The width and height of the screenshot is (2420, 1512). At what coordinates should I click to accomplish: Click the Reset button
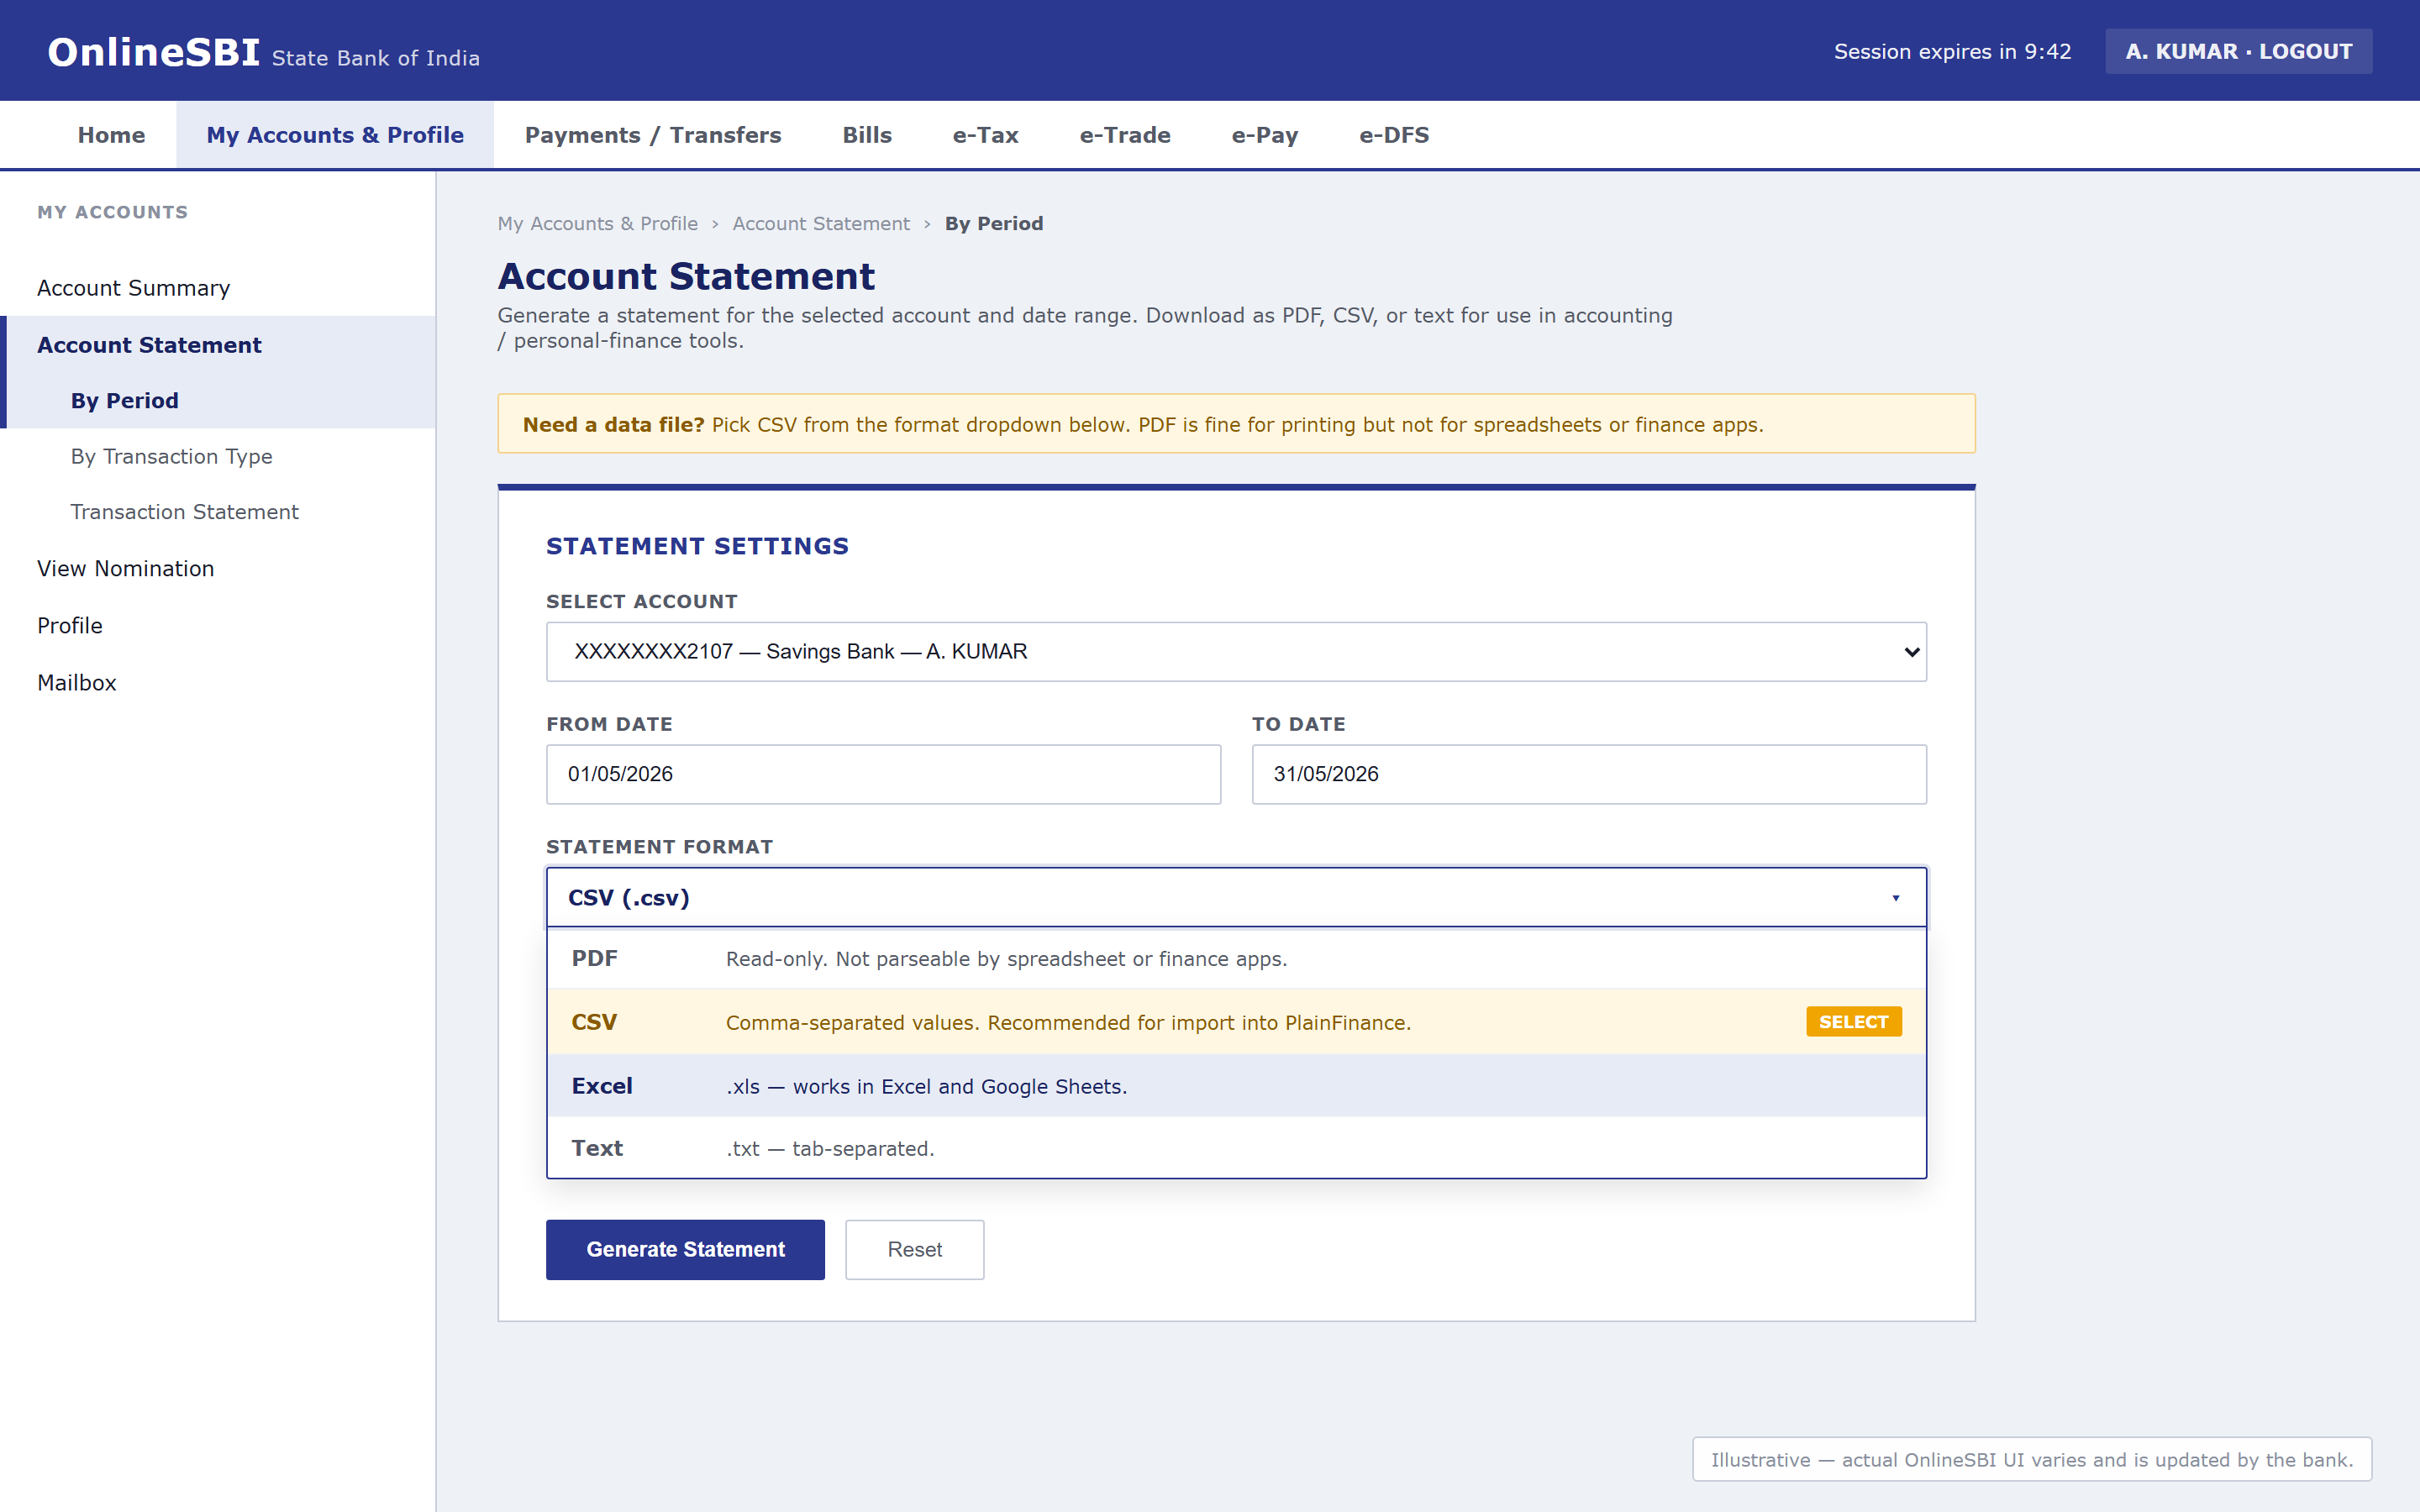click(914, 1250)
